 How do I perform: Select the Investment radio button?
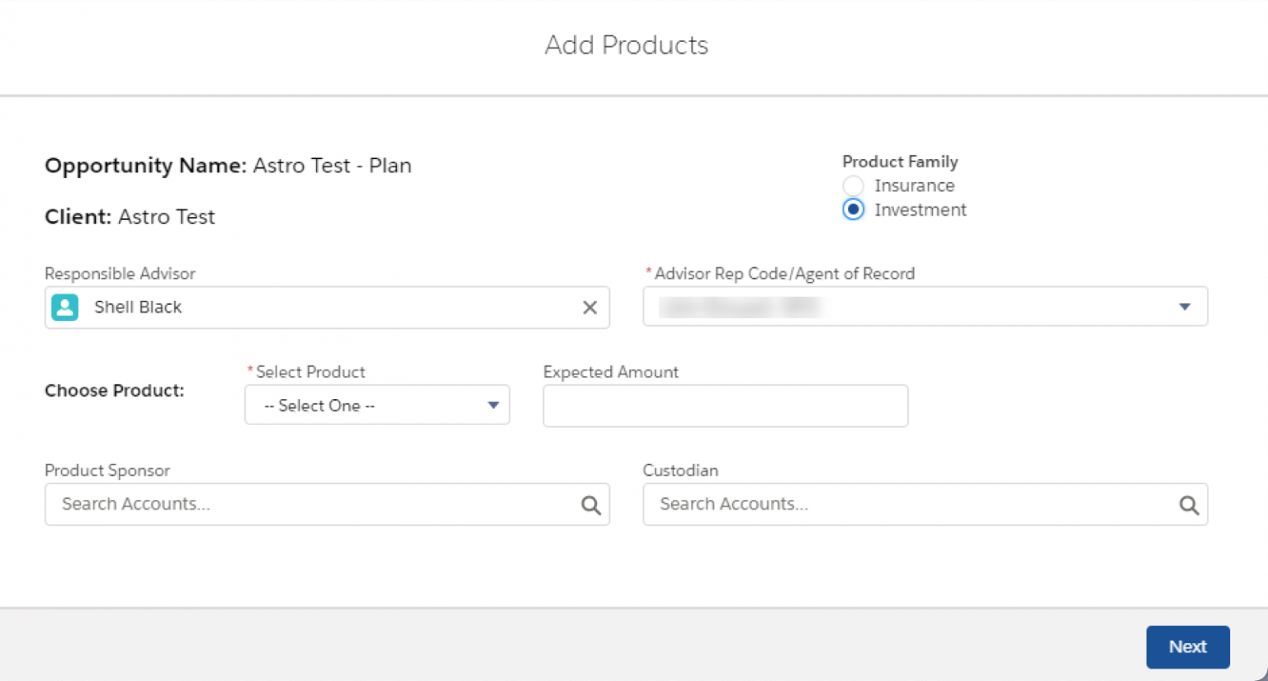click(853, 209)
